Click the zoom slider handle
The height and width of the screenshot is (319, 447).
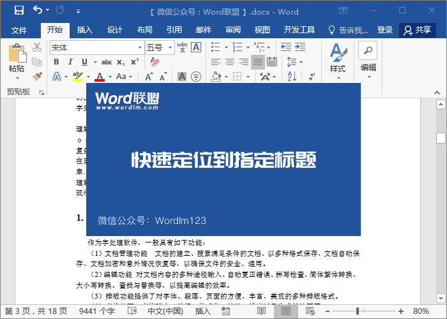358,311
